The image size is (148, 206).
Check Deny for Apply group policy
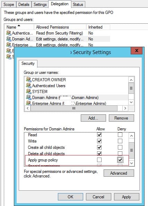[x=120, y=160]
